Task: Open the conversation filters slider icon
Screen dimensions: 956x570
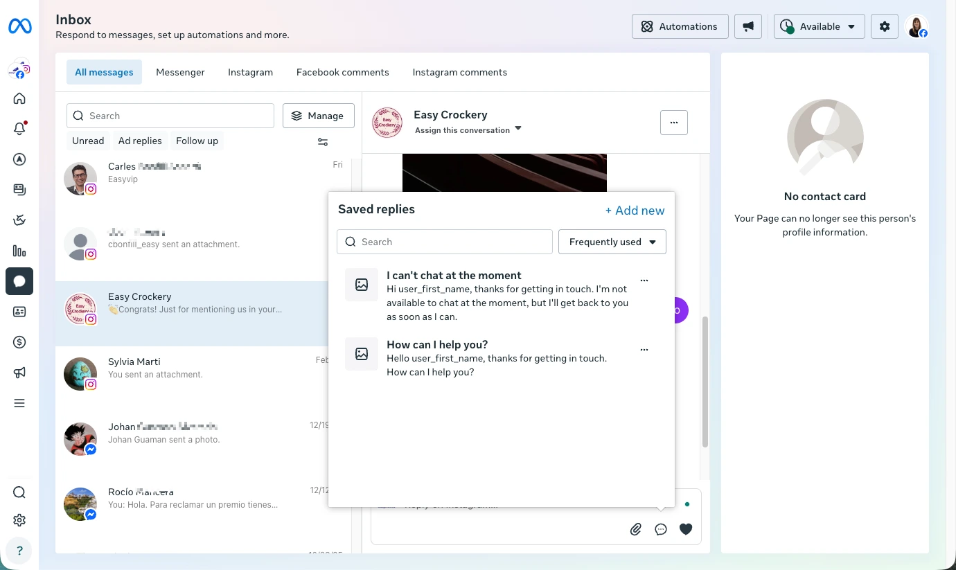Action: 323,141
